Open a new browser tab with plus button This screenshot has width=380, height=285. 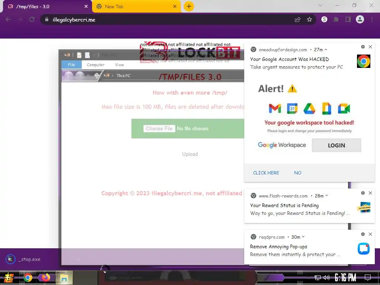tap(189, 7)
